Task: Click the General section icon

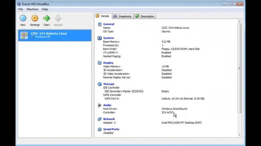Action: click(100, 24)
